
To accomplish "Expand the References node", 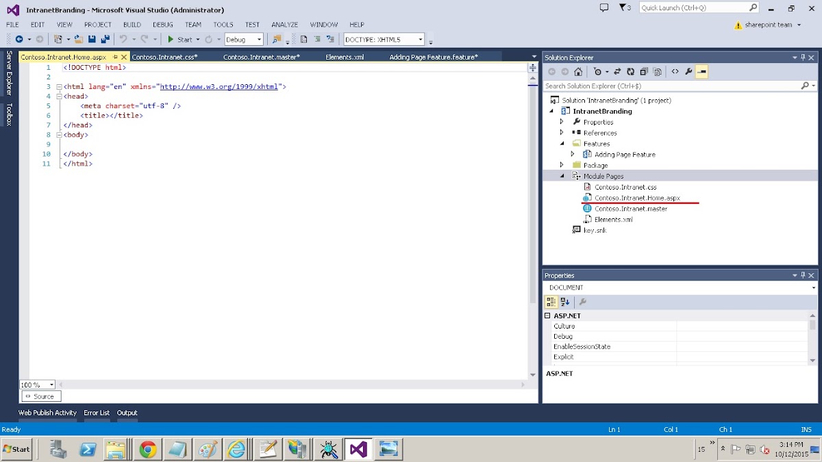I will (x=562, y=133).
